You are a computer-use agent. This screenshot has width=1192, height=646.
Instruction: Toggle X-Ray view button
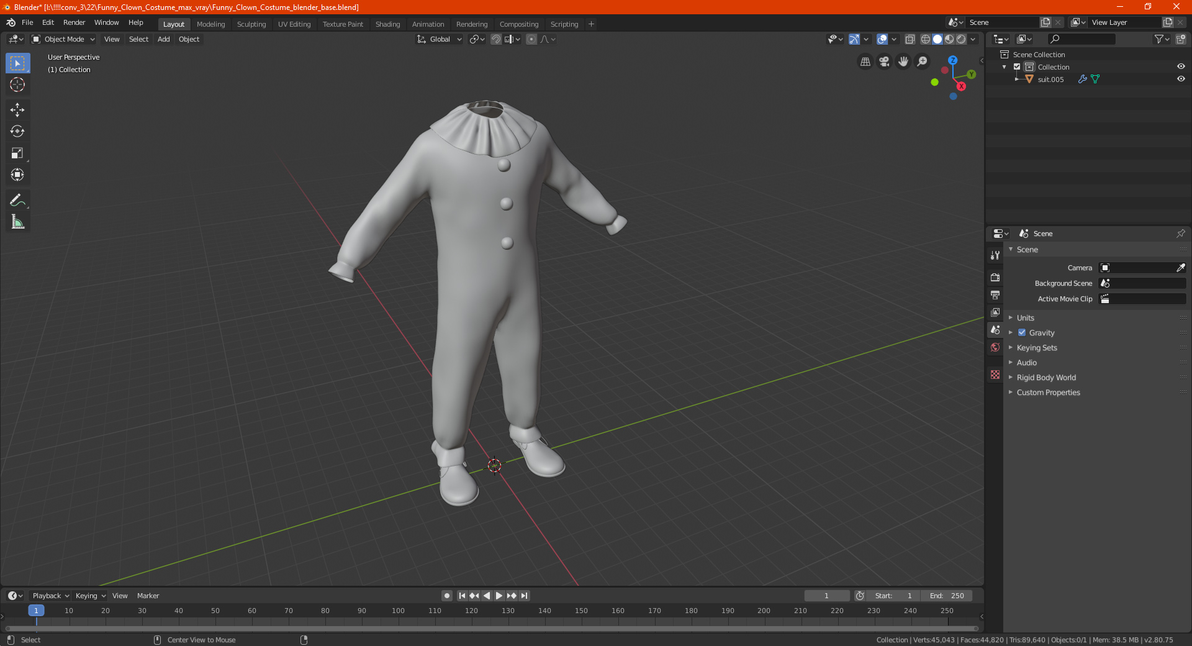(910, 39)
